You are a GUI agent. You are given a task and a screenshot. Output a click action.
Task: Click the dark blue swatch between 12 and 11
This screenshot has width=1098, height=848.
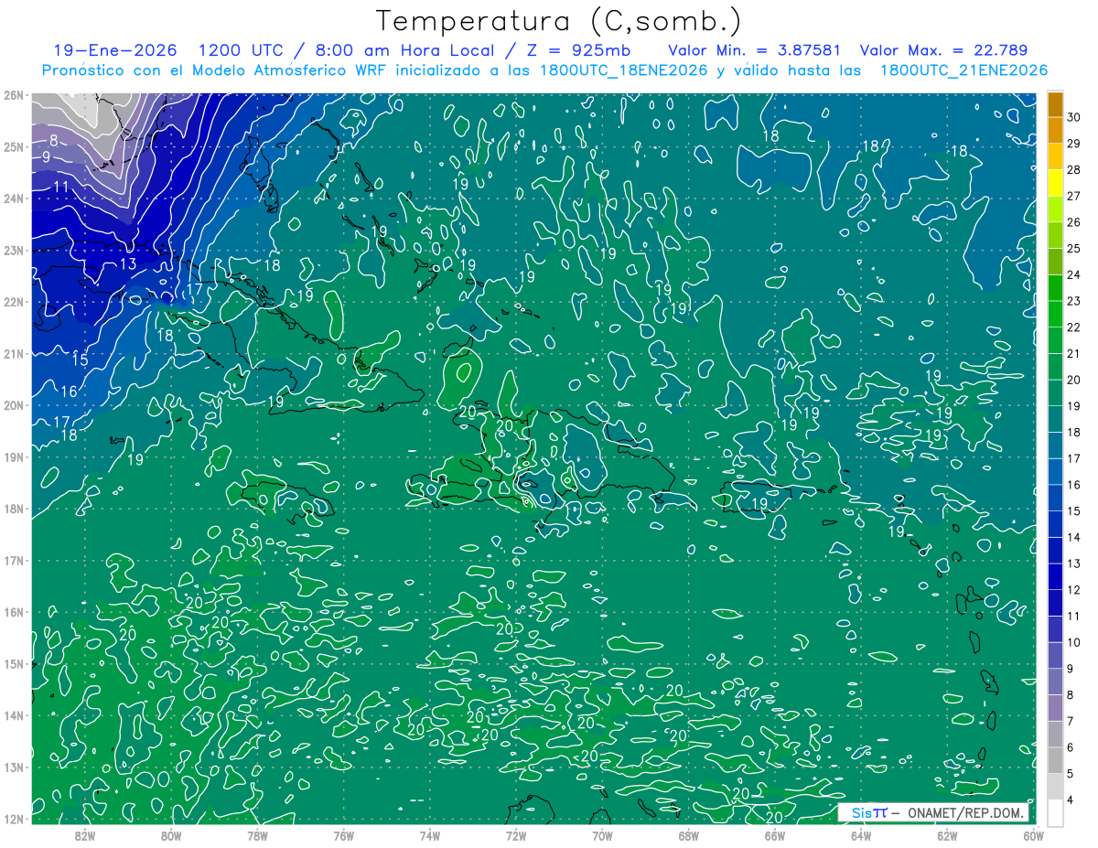(x=1055, y=604)
